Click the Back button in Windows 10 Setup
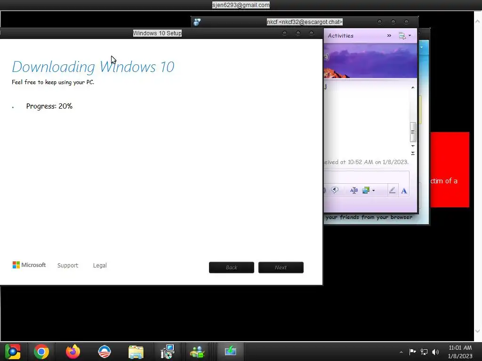 click(232, 267)
